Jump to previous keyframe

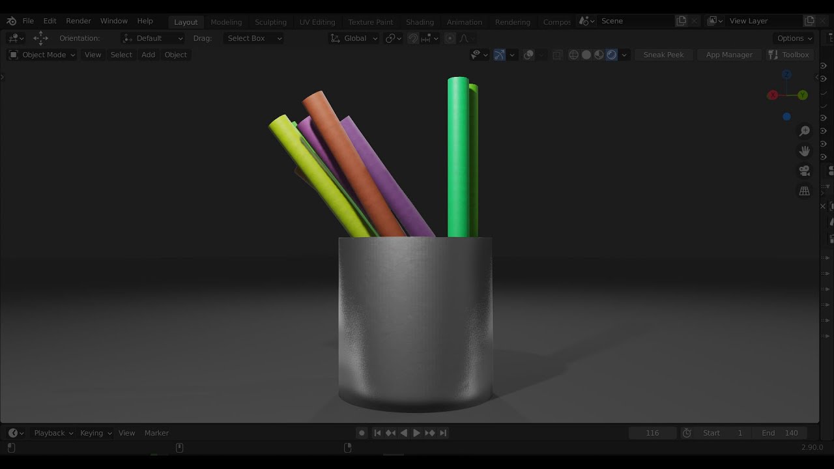[x=390, y=433]
